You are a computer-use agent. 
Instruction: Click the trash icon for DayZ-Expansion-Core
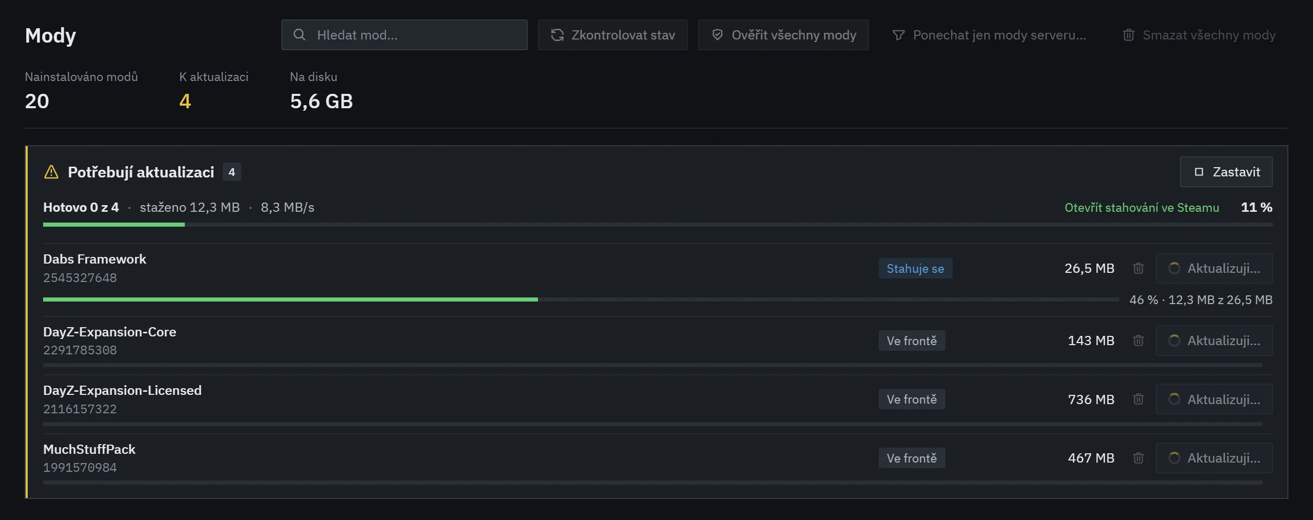click(1138, 341)
